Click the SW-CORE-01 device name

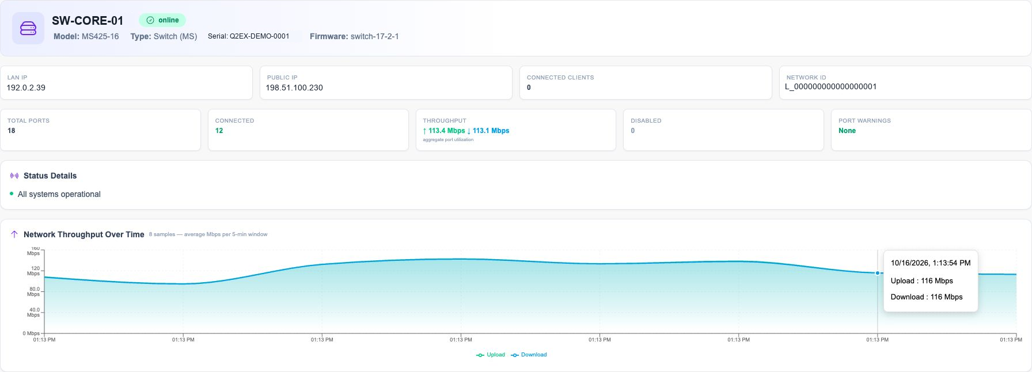click(x=88, y=21)
